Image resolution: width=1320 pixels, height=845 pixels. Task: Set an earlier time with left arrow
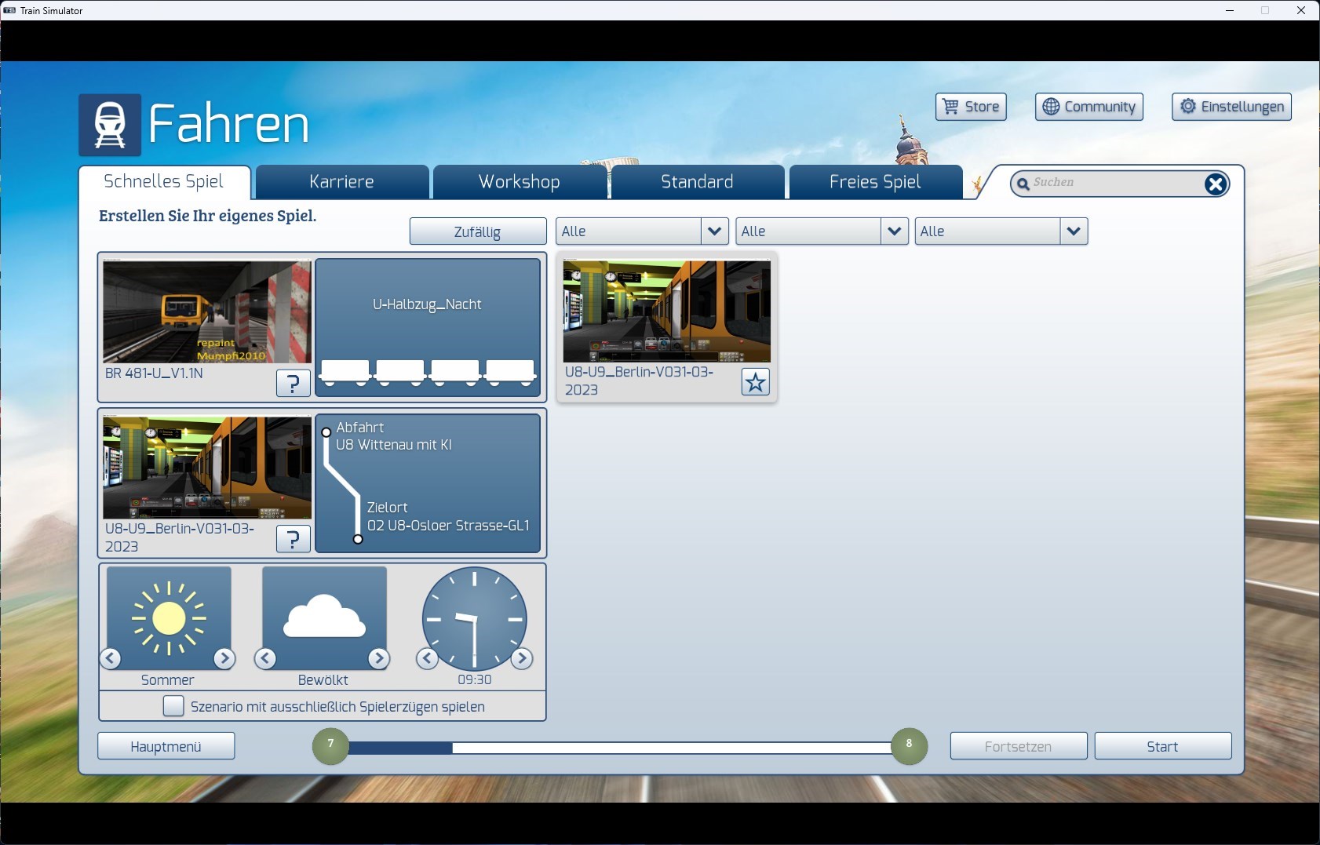point(427,658)
